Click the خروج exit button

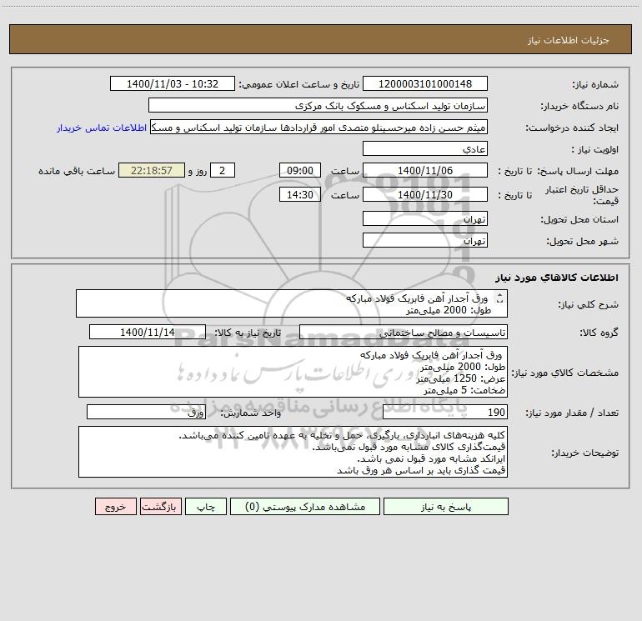(x=115, y=506)
